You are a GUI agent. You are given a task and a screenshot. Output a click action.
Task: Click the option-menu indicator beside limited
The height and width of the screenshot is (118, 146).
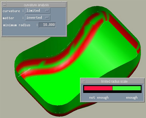tap(47, 10)
